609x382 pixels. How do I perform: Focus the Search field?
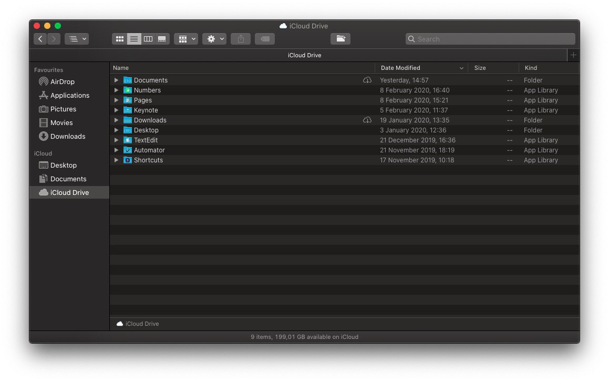coord(490,39)
